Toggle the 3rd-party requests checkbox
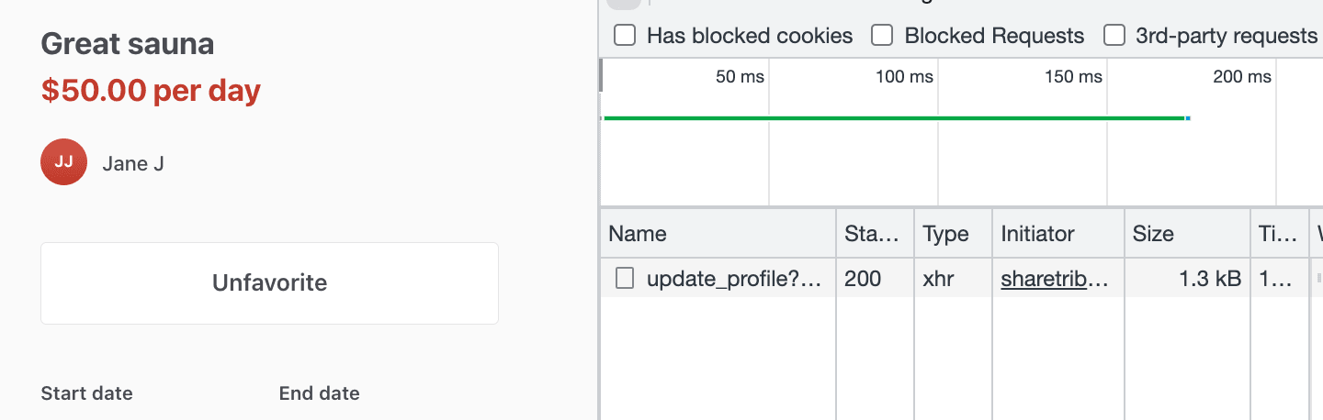 (x=1114, y=36)
